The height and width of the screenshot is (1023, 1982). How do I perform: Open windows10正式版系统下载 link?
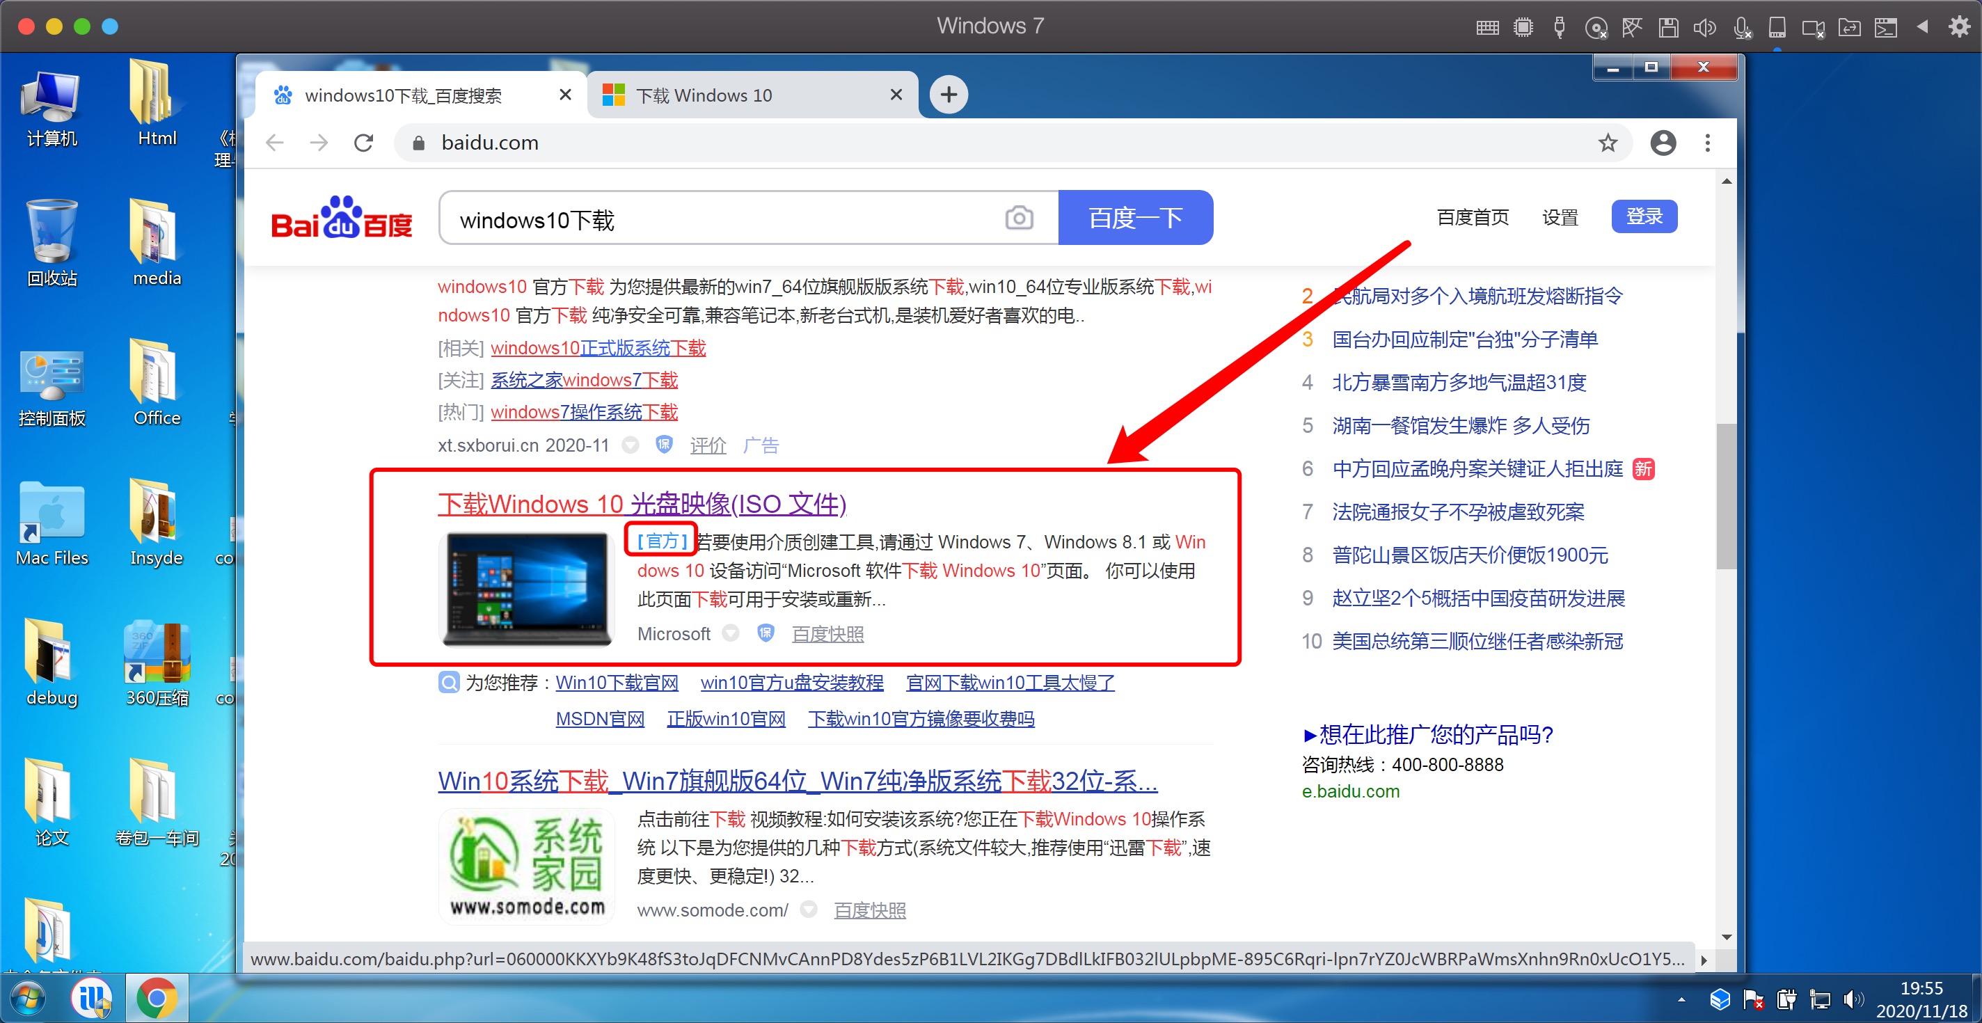point(598,348)
